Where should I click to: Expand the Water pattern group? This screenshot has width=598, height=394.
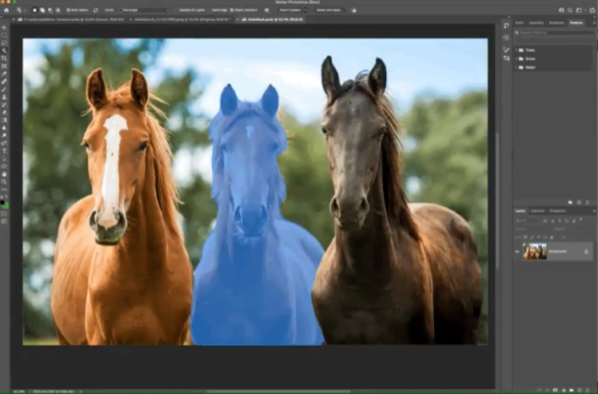[516, 67]
